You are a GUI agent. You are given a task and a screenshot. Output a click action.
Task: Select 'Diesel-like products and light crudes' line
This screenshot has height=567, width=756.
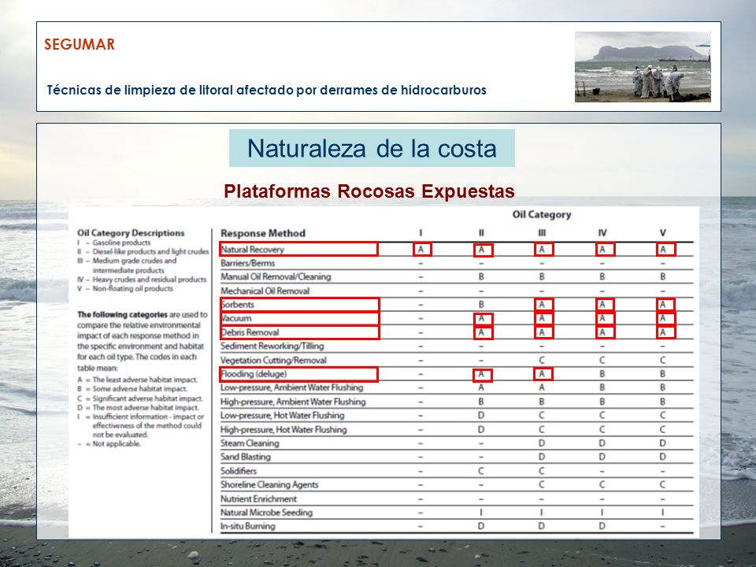(x=143, y=252)
